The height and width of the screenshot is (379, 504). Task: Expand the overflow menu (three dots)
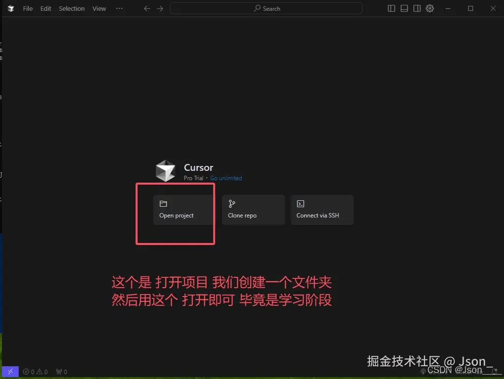pos(119,8)
